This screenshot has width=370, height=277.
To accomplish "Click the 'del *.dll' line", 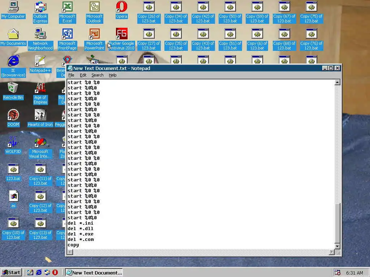I will 81,228.
